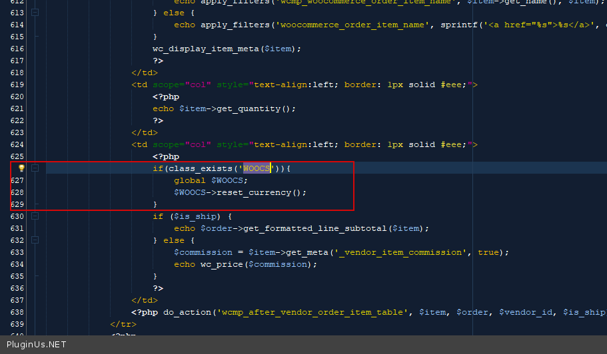Click 'woocommerce_order_item_name' filter string

(352, 25)
